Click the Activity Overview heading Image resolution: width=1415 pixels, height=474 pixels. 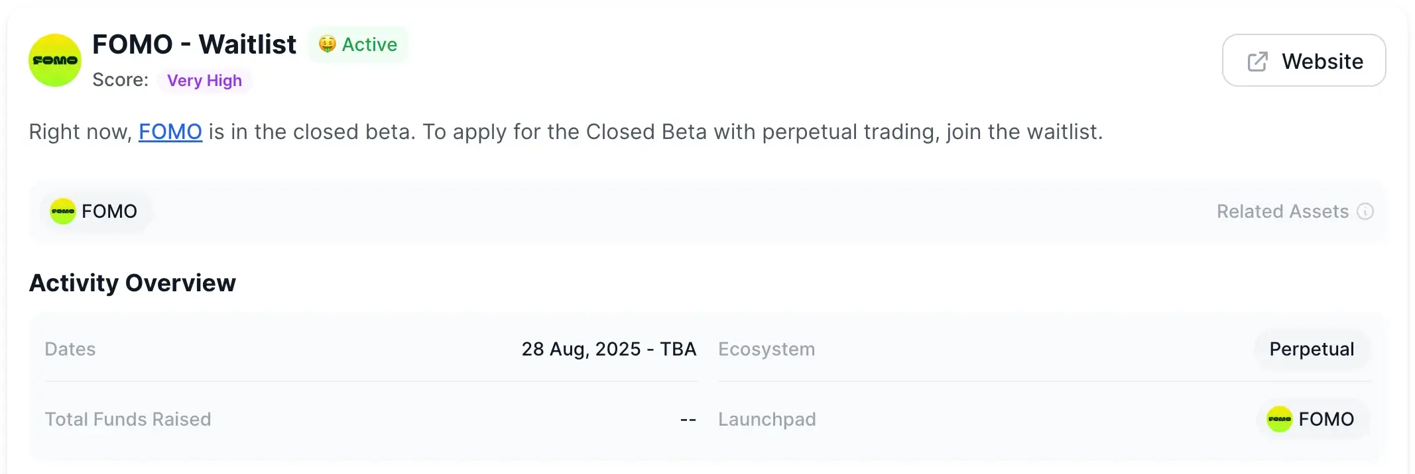click(x=133, y=283)
